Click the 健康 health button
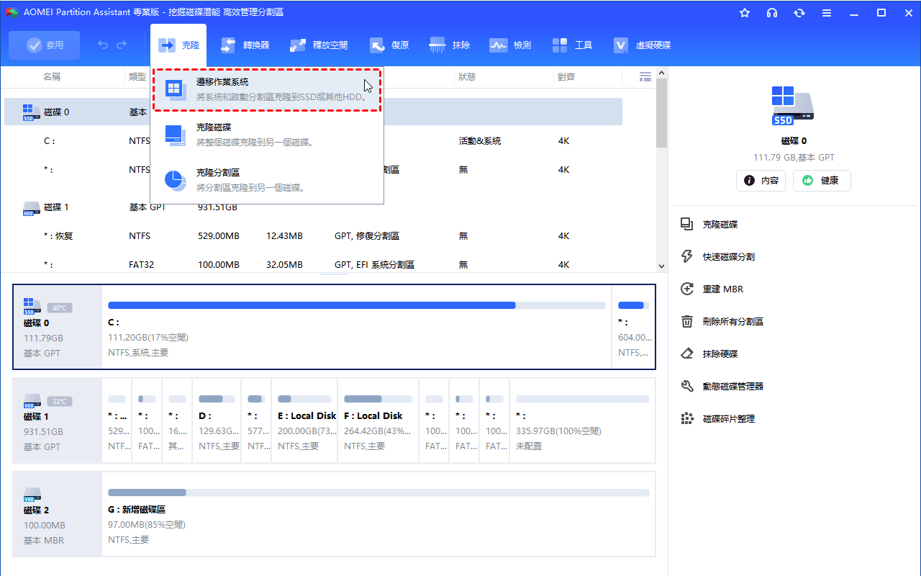The width and height of the screenshot is (921, 576). click(822, 181)
